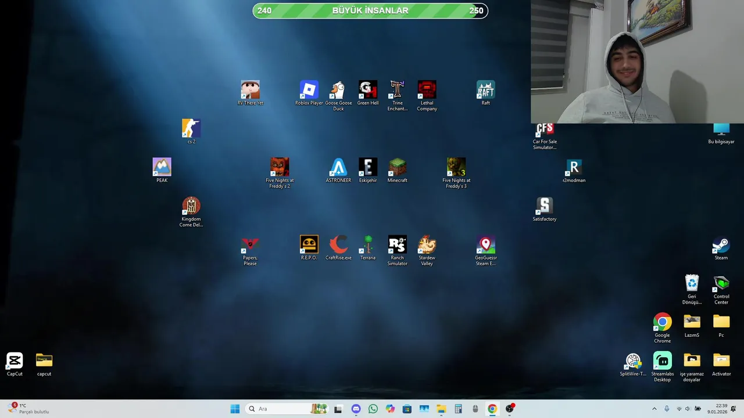744x418 pixels.
Task: Open the RV There Yet desktop shortcut
Action: coord(250,93)
